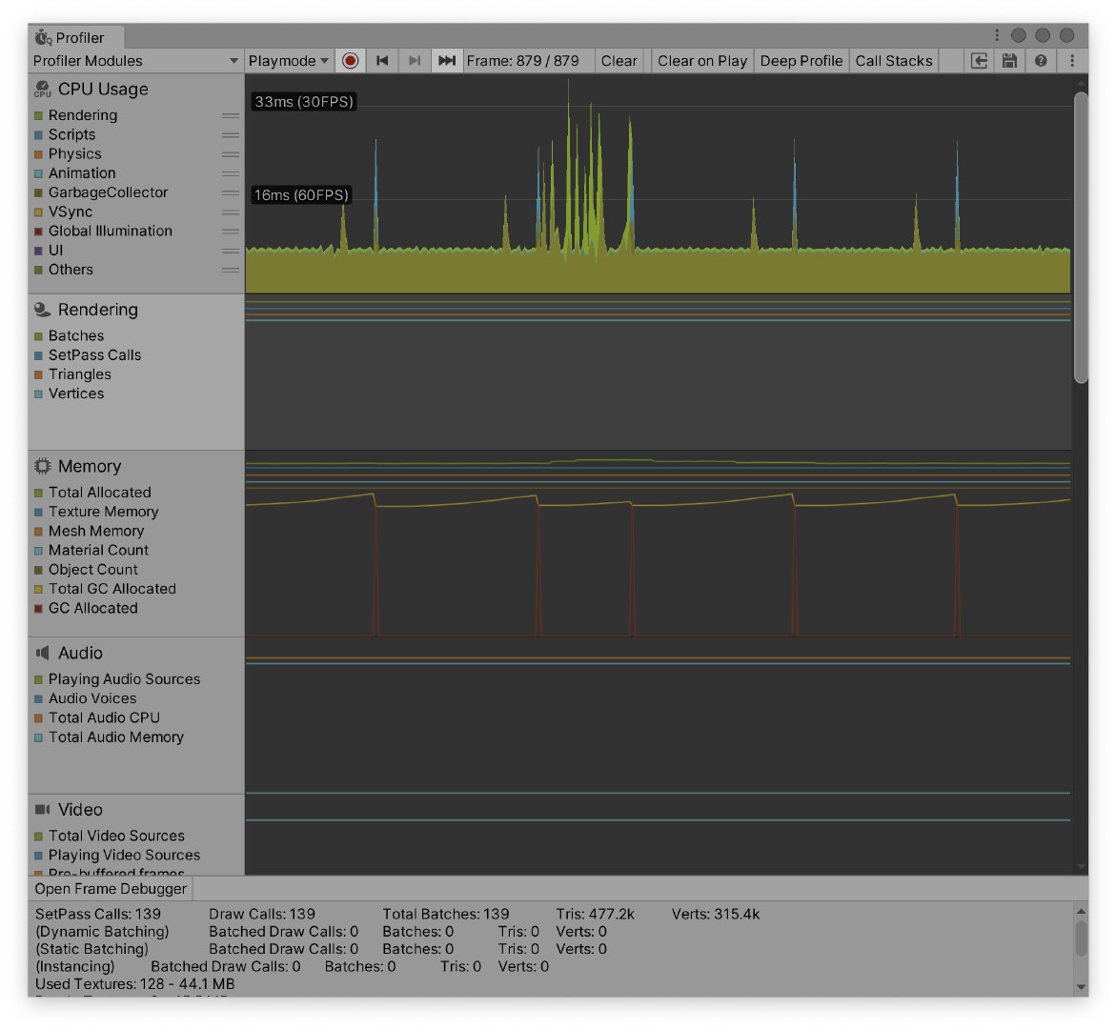Open the Profiler Modules dropdown
This screenshot has width=1116, height=1029.
click(x=135, y=60)
